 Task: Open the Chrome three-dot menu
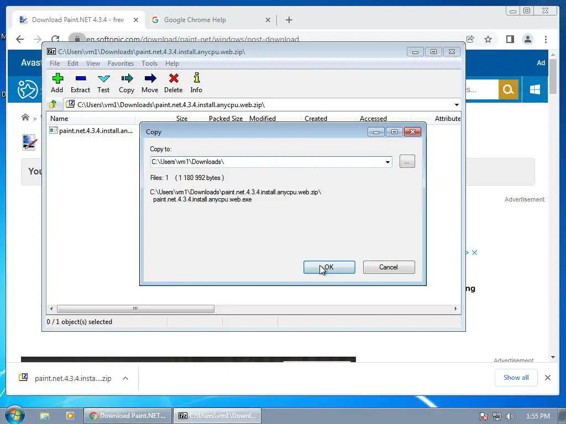coord(546,39)
